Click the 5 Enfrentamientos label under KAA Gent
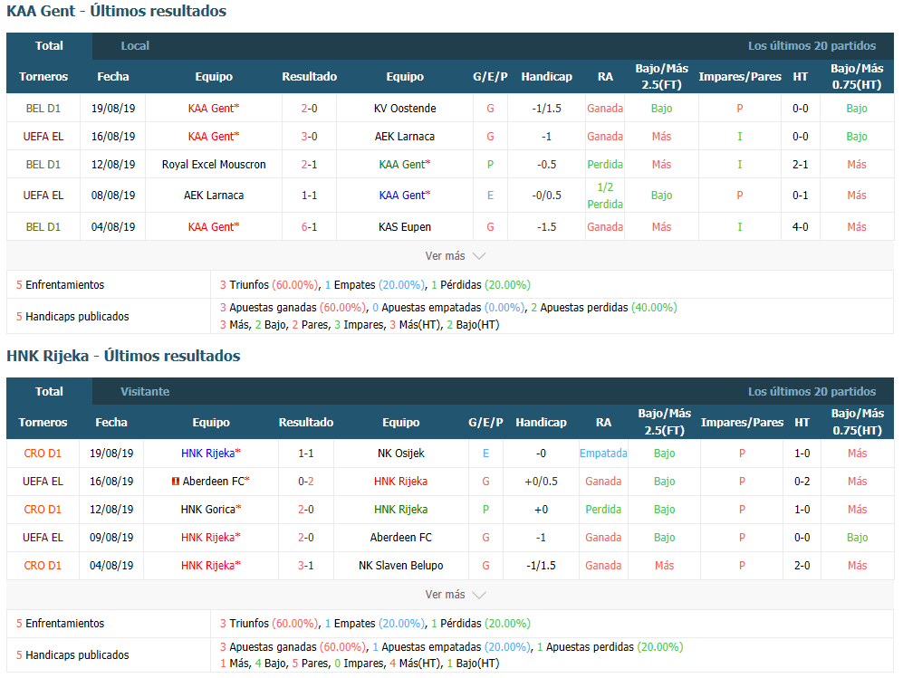 pyautogui.click(x=60, y=285)
